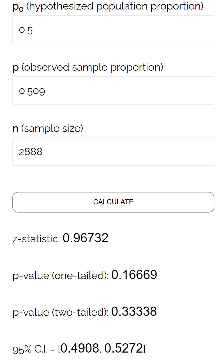The width and height of the screenshot is (220, 360).
Task: Click the two-tailed p-value 0.33338
Action: point(134,311)
